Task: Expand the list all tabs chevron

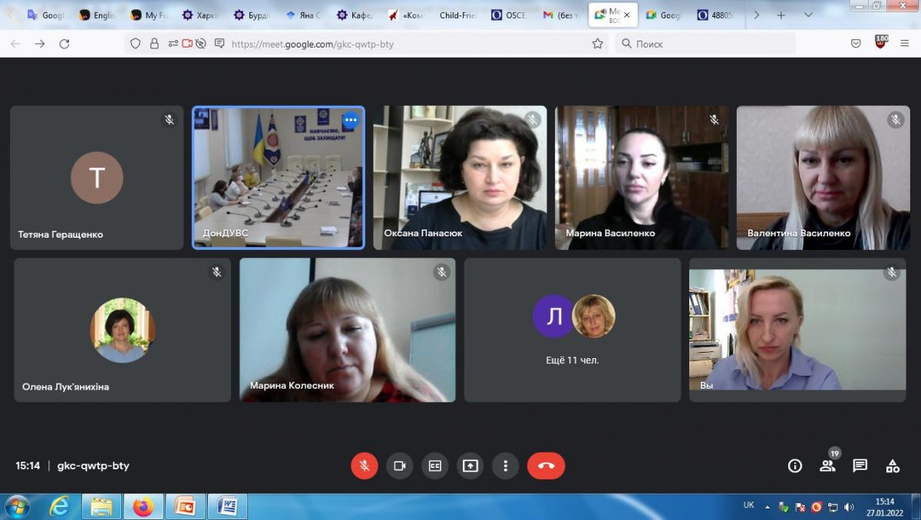Action: 808,15
